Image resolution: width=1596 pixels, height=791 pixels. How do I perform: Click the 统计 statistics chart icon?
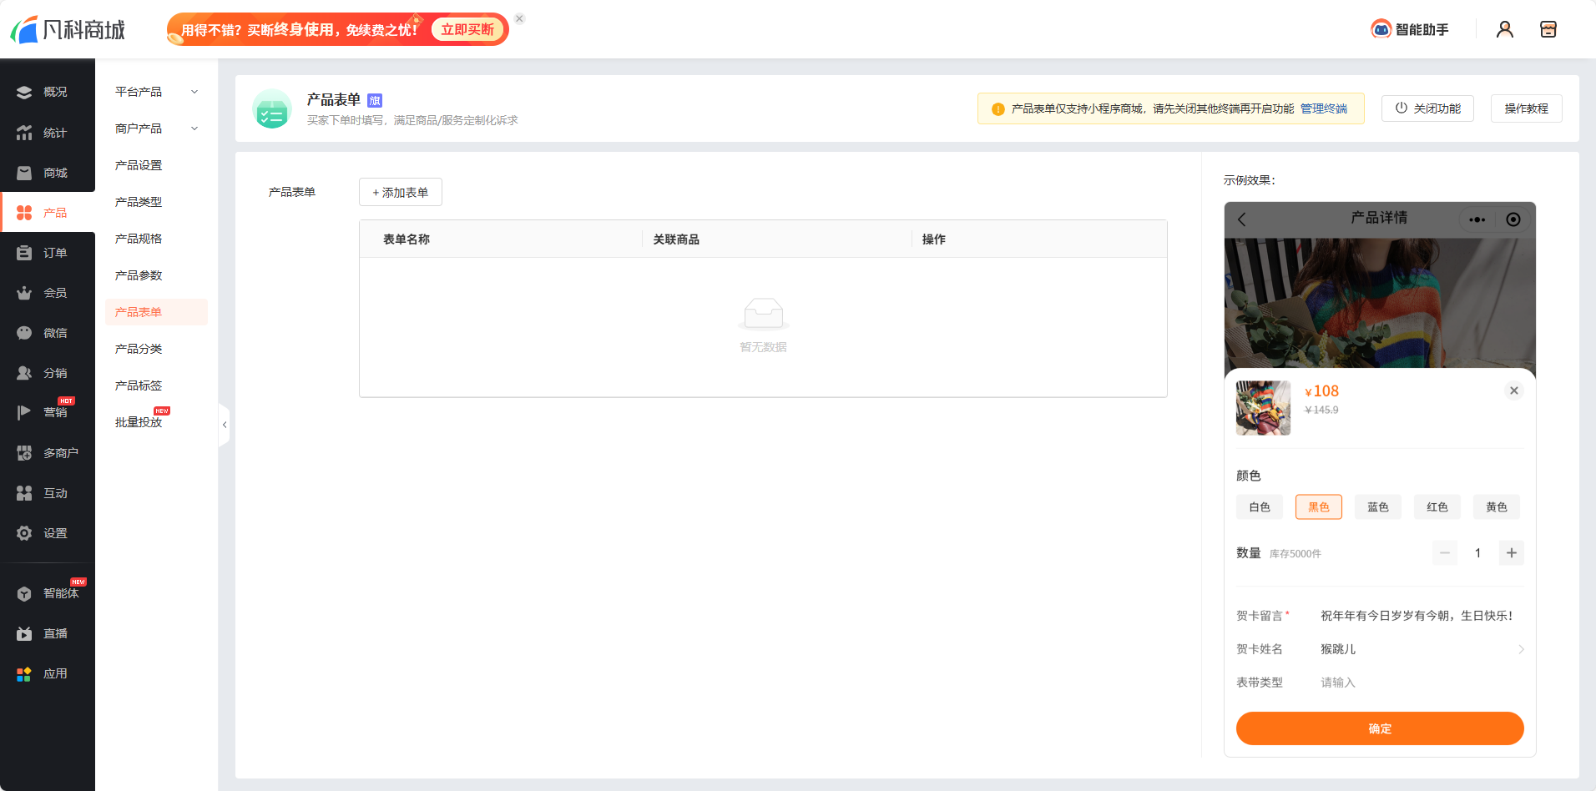24,133
